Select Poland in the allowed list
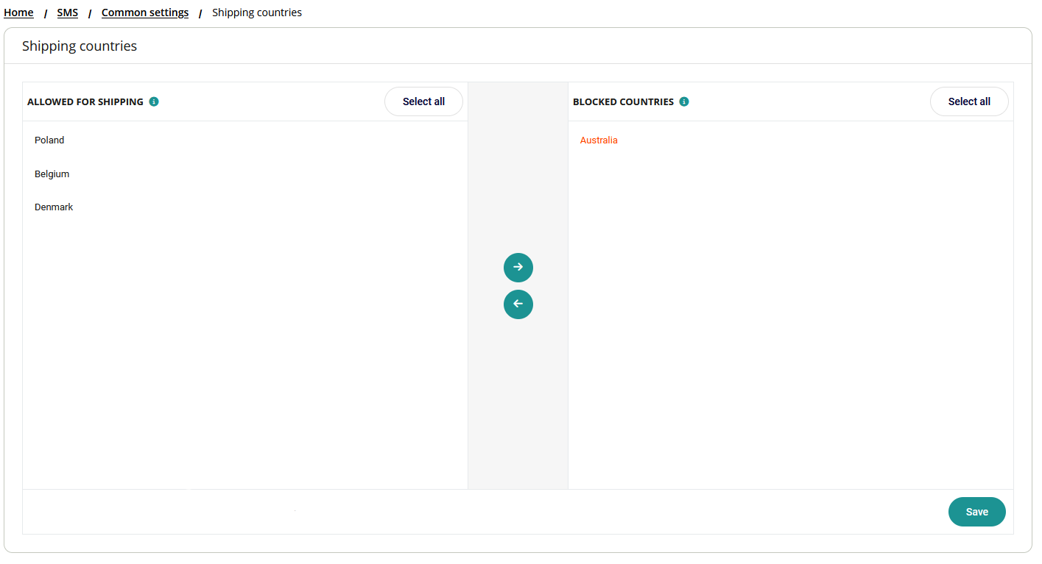Screen dimensions: 1042x564 pos(49,140)
